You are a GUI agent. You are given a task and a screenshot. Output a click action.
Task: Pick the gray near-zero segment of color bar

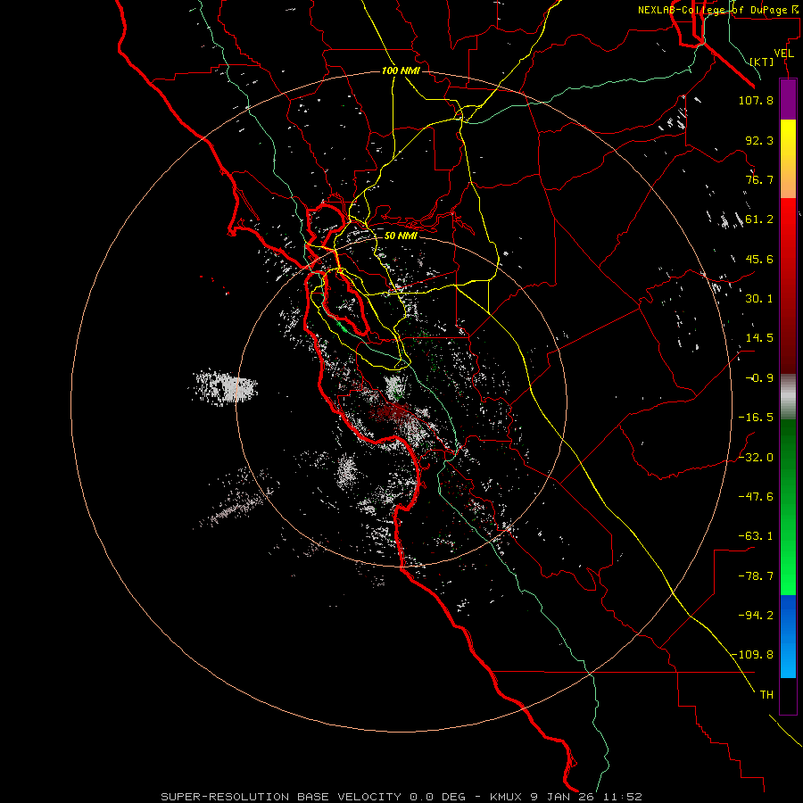(788, 397)
